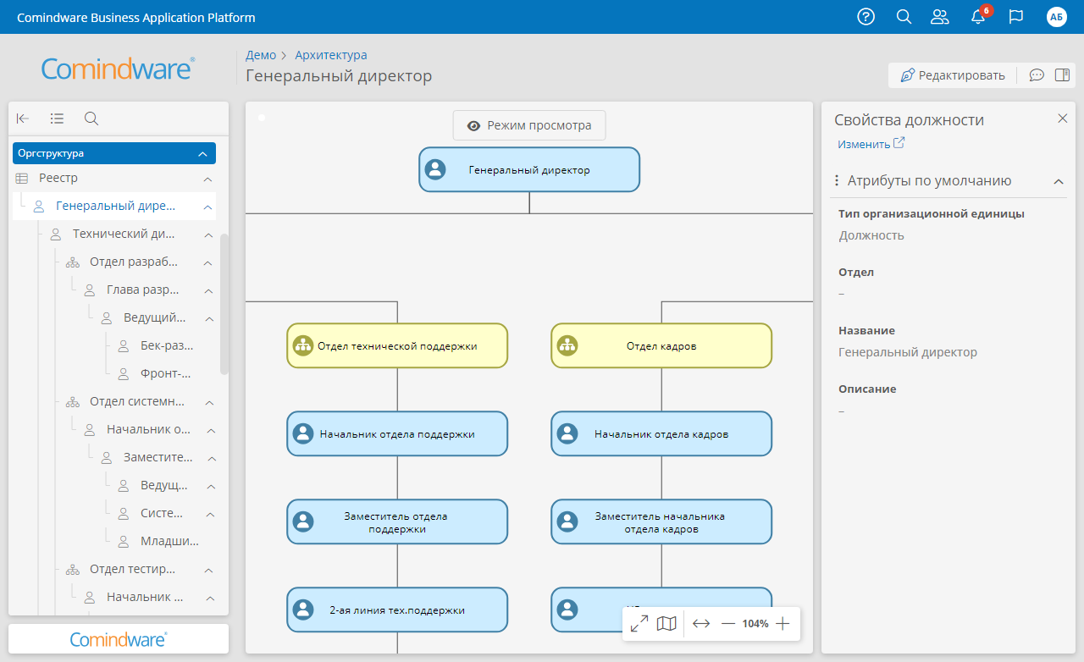The width and height of the screenshot is (1084, 662).
Task: Click the list view icon in navigation
Action: click(57, 119)
